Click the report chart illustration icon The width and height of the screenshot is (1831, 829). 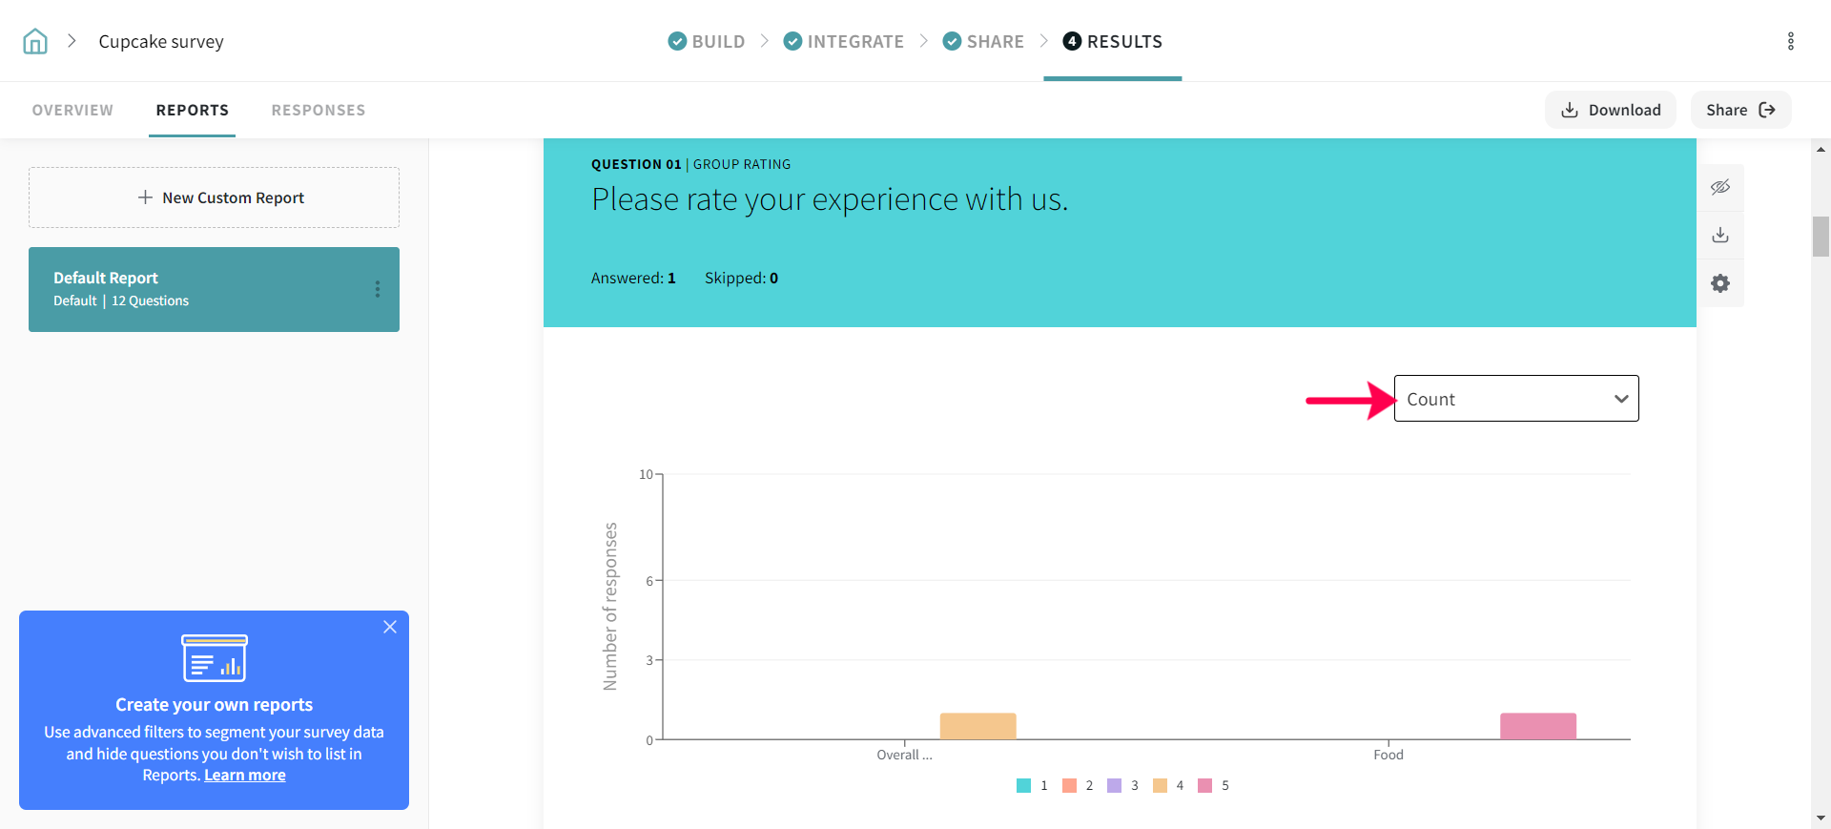point(215,658)
